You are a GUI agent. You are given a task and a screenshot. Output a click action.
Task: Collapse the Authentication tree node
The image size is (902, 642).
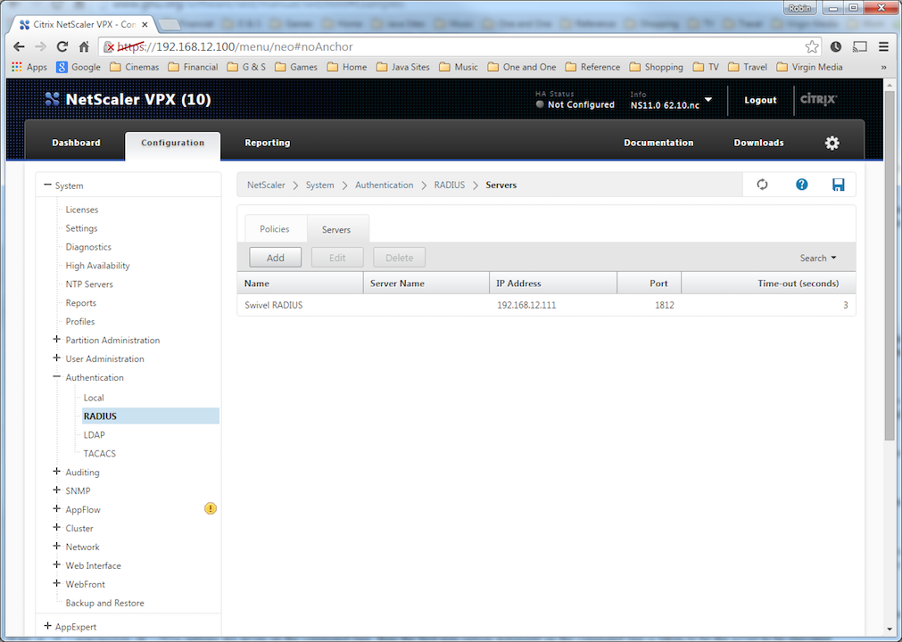point(57,377)
